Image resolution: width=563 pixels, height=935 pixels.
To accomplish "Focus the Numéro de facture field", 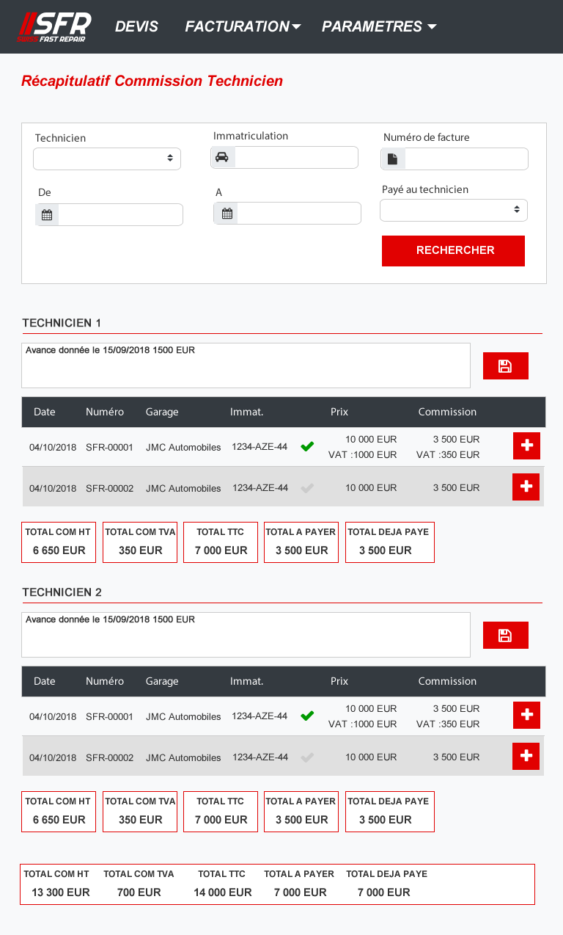I will coord(466,159).
